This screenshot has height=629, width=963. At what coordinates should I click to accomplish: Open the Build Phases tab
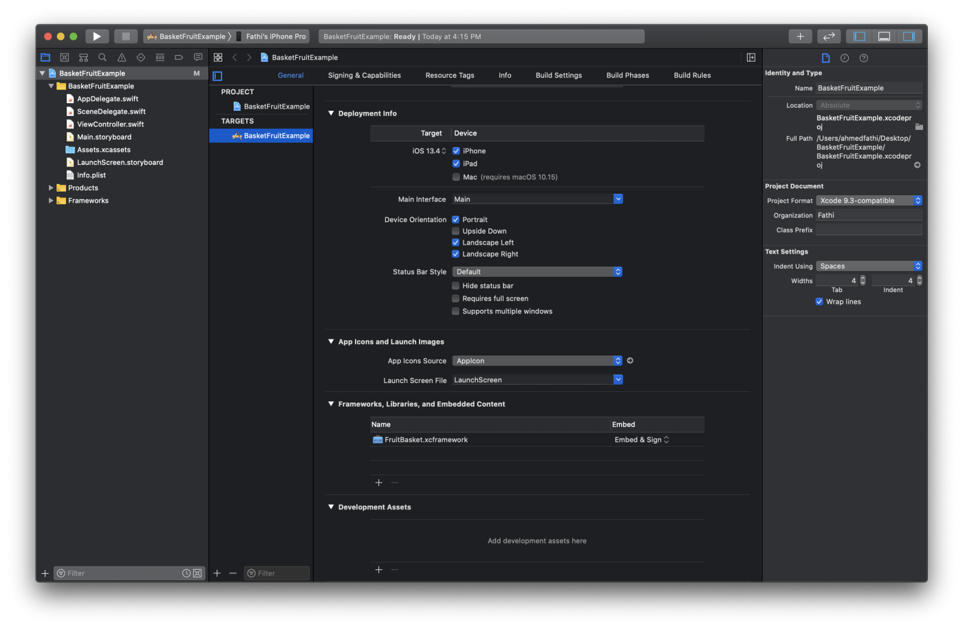coord(627,75)
